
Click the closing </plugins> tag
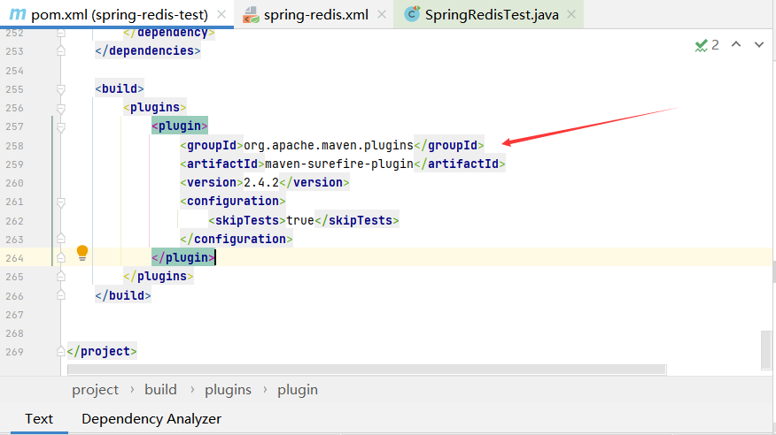[x=159, y=277]
